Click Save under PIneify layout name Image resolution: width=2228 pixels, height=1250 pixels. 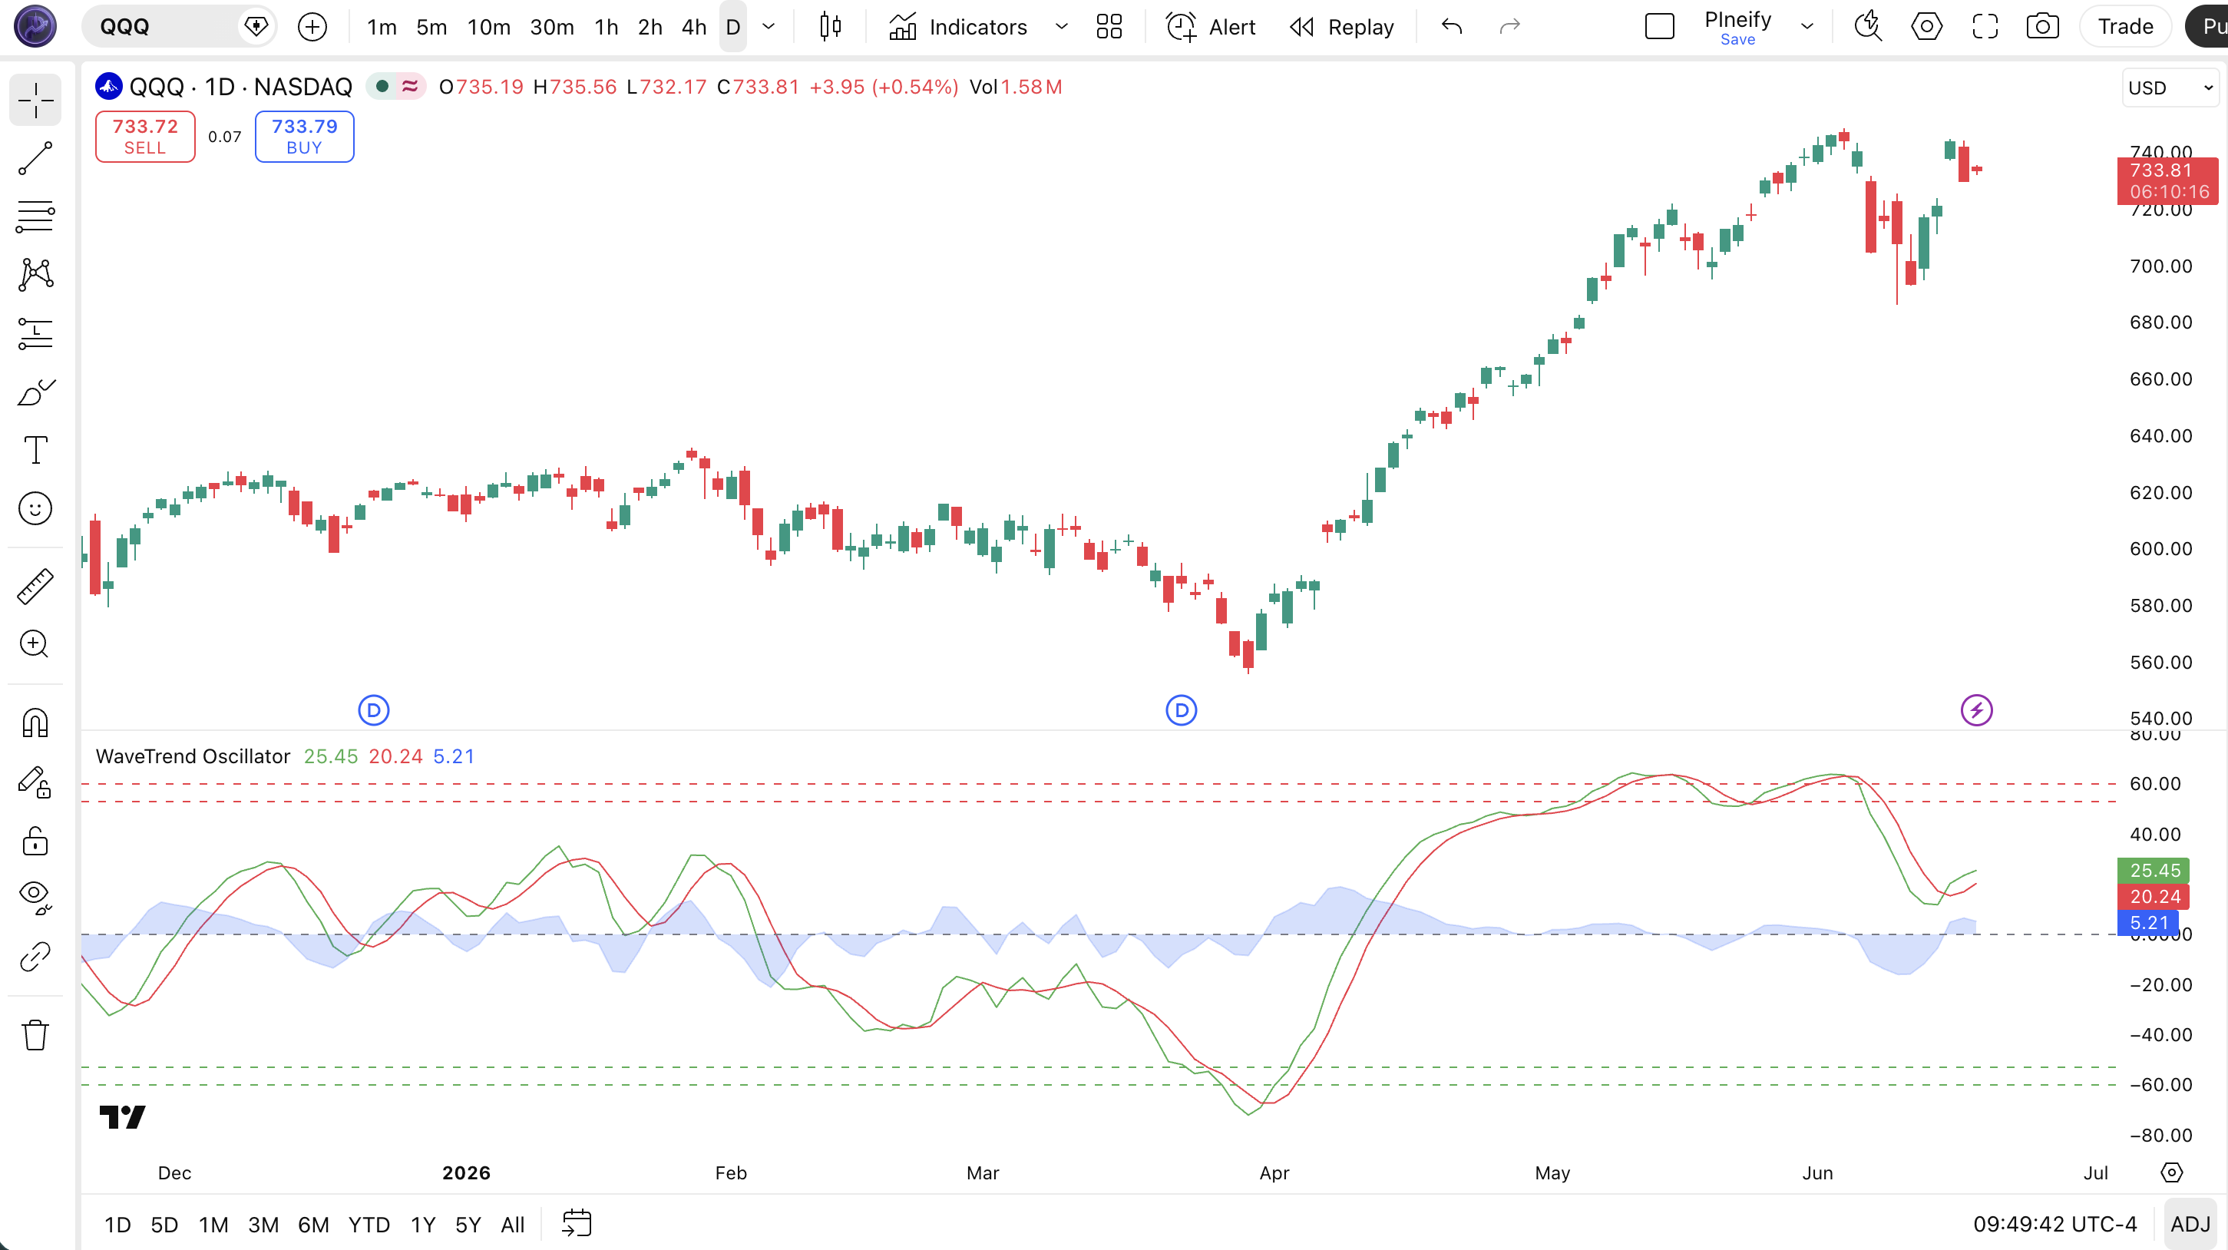tap(1737, 40)
